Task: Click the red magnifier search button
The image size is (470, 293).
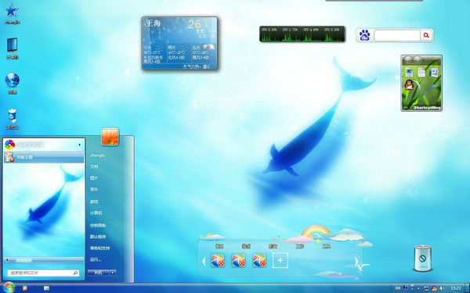Action: 426,35
